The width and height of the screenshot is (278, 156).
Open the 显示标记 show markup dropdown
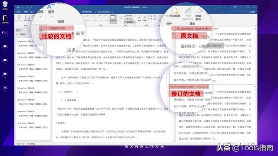click(129, 19)
